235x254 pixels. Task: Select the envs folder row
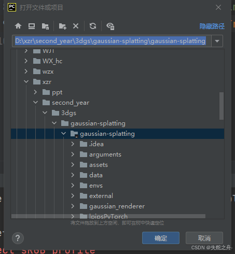[x=117, y=186]
